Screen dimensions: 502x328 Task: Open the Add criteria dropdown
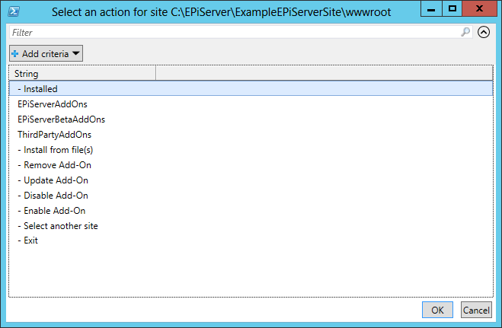[x=46, y=54]
